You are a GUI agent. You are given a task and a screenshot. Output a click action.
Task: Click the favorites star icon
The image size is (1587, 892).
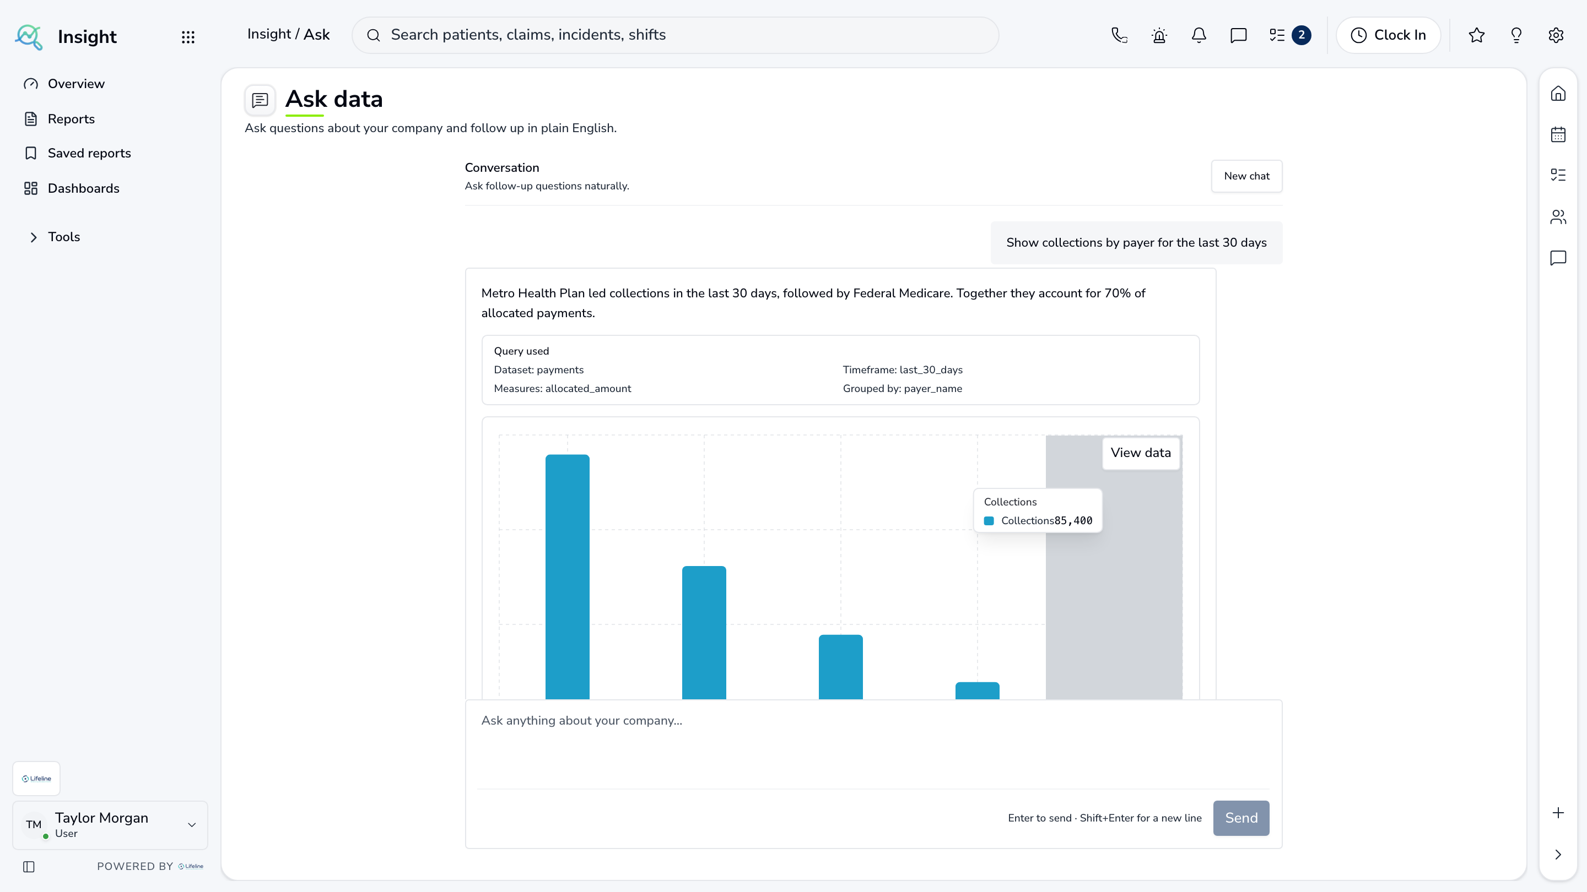tap(1477, 35)
